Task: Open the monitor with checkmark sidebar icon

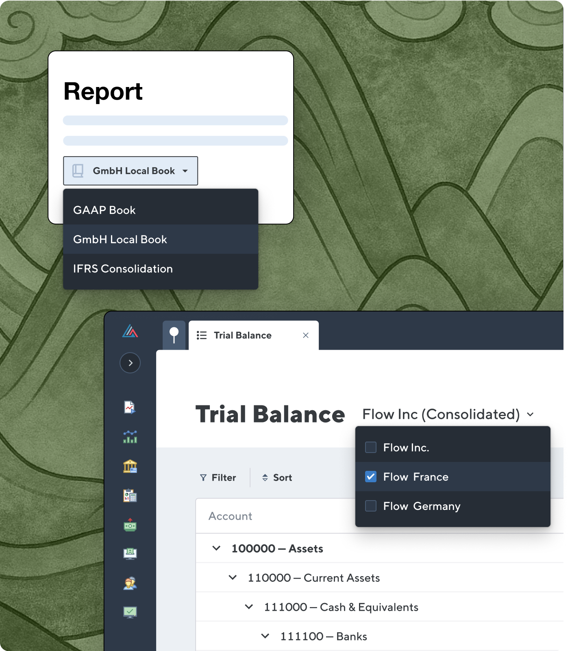Action: (x=130, y=612)
